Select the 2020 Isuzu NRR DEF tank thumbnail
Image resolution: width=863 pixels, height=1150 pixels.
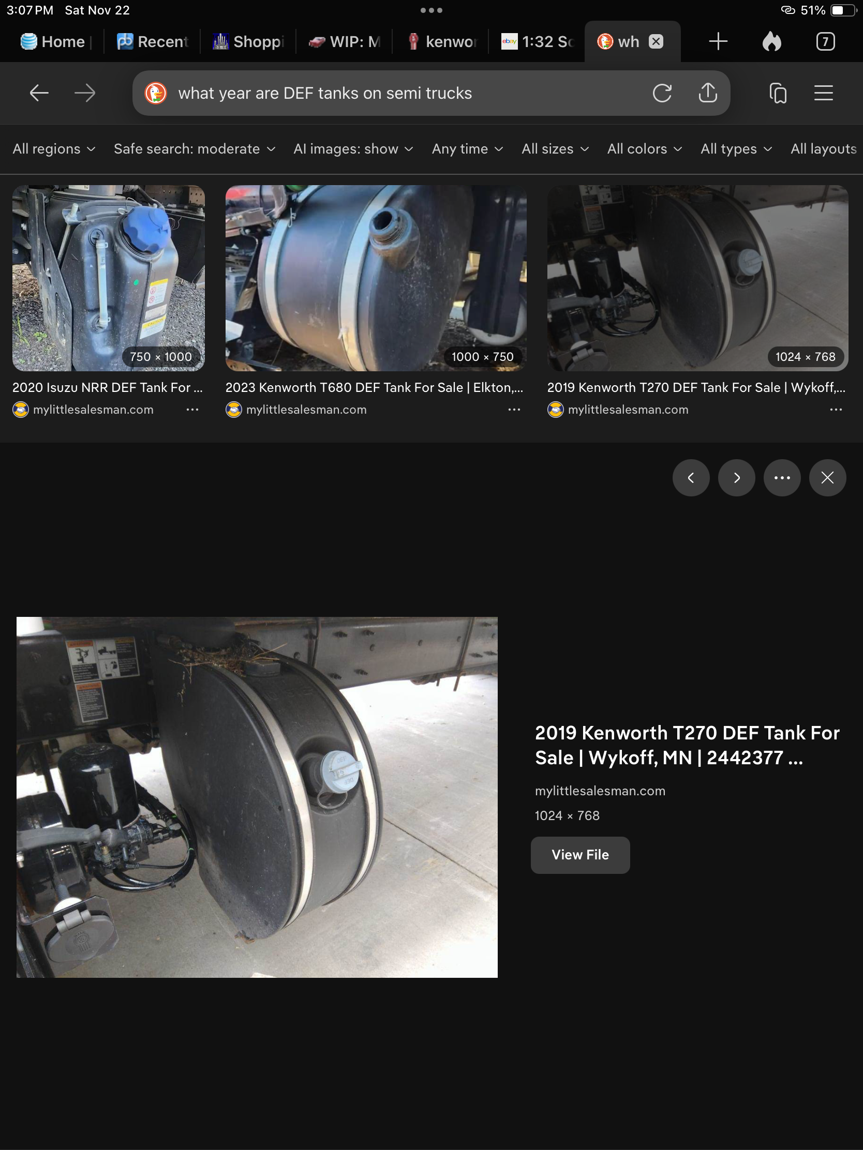(x=108, y=278)
